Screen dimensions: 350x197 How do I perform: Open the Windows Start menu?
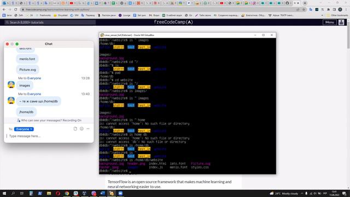click(4, 193)
